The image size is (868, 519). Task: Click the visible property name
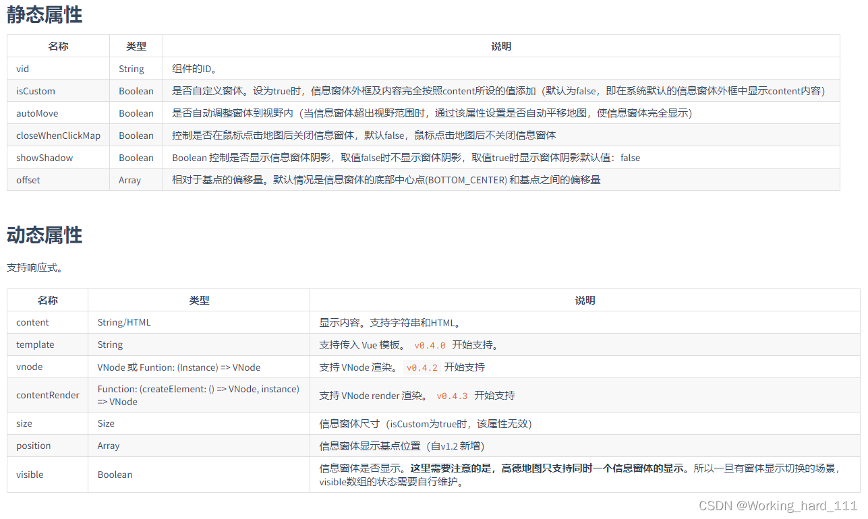pyautogui.click(x=30, y=475)
